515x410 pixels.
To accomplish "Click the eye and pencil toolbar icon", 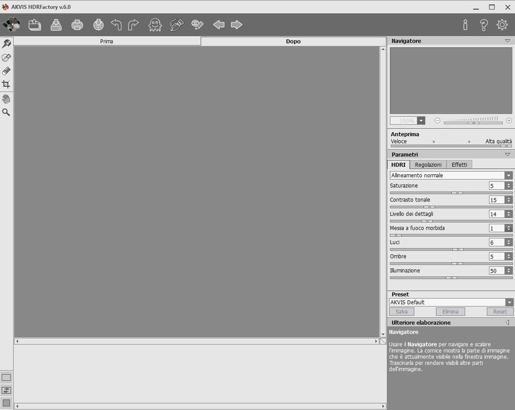I will coord(197,25).
